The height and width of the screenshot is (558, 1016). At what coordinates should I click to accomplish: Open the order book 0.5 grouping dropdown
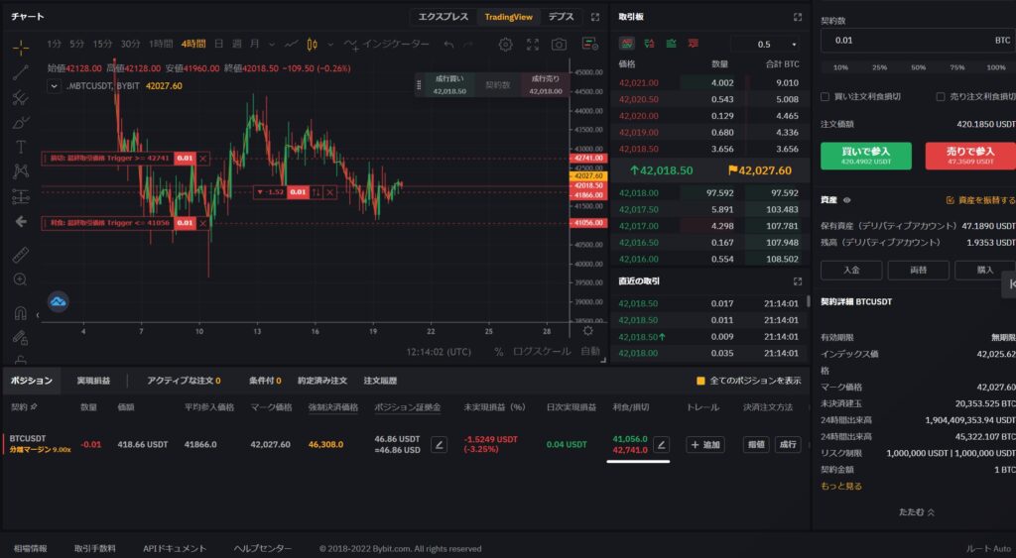767,44
